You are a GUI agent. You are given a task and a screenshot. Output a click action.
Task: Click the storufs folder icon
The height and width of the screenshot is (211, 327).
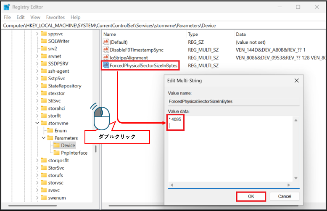44,175
